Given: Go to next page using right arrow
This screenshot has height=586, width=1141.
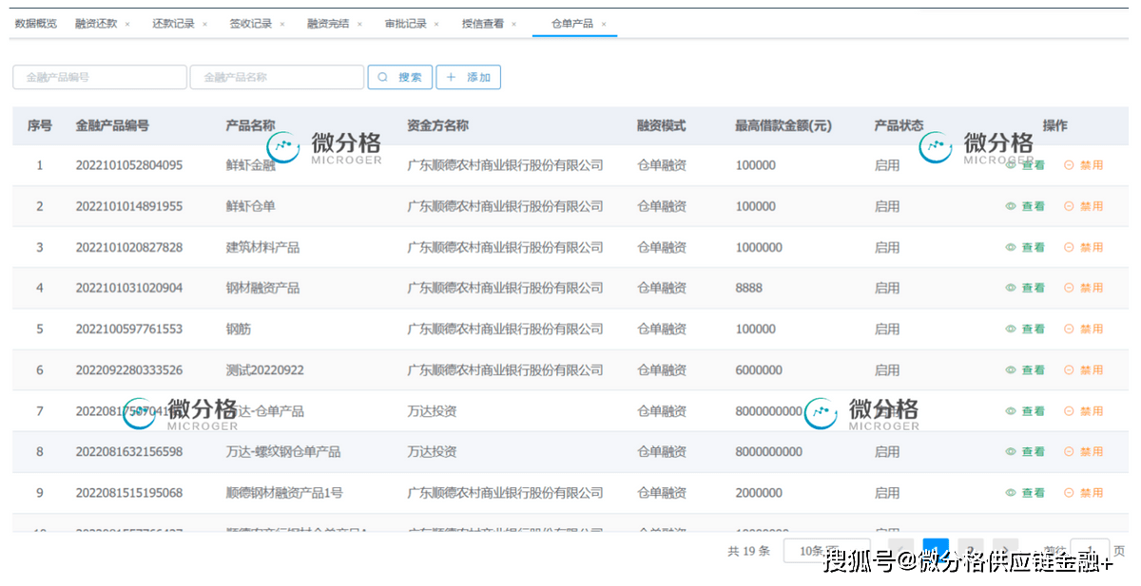Looking at the screenshot, I should pyautogui.click(x=1004, y=551).
